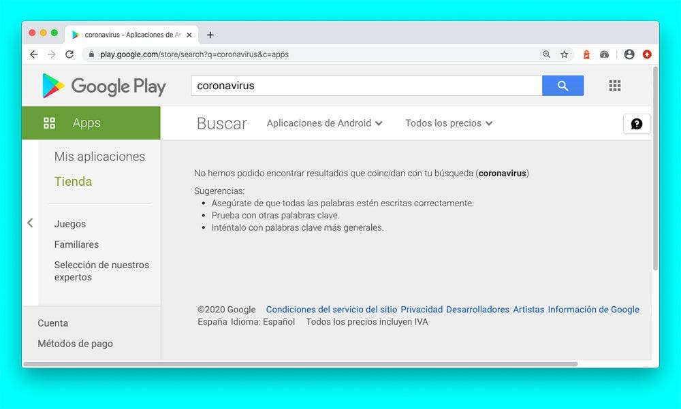Click the browser back arrow
Screen dimensions: 681x409
pyautogui.click(x=34, y=54)
